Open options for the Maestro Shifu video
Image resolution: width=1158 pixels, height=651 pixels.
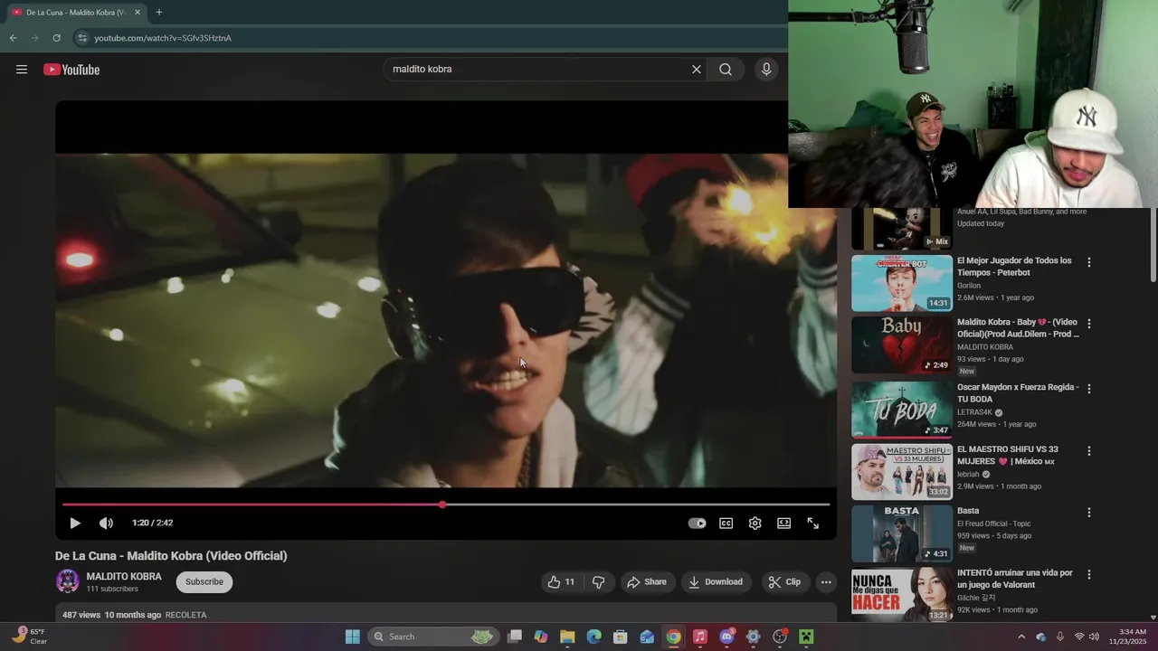1089,450
